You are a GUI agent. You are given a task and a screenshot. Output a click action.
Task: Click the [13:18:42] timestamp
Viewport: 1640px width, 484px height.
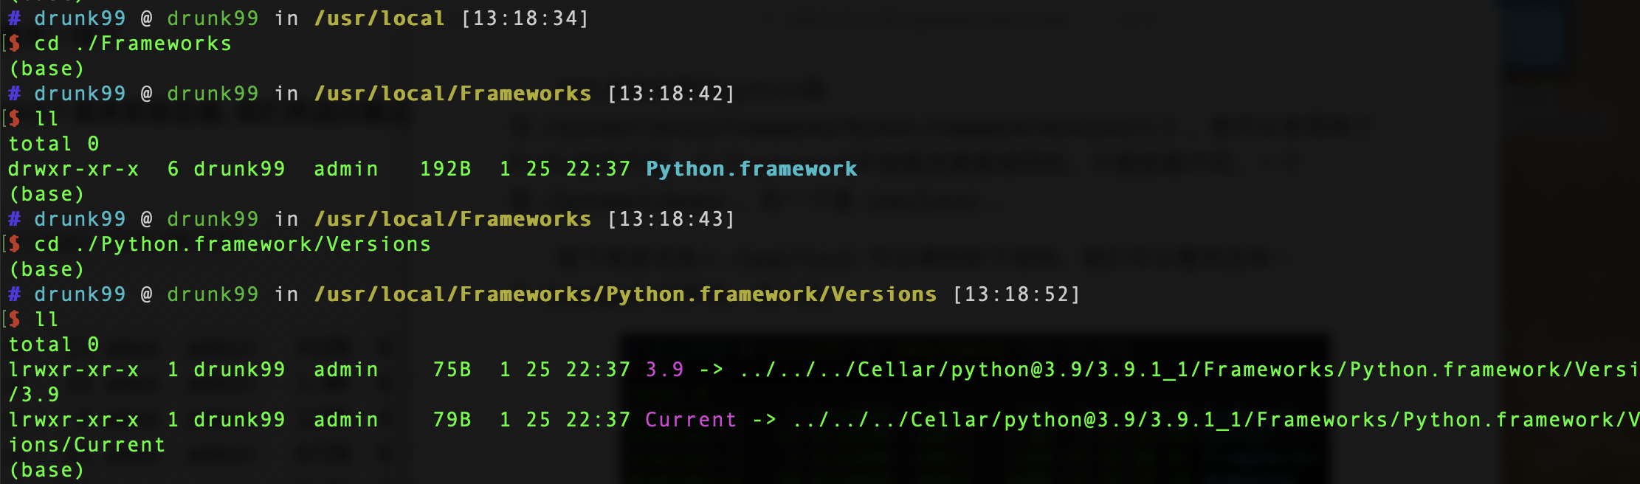tap(671, 94)
